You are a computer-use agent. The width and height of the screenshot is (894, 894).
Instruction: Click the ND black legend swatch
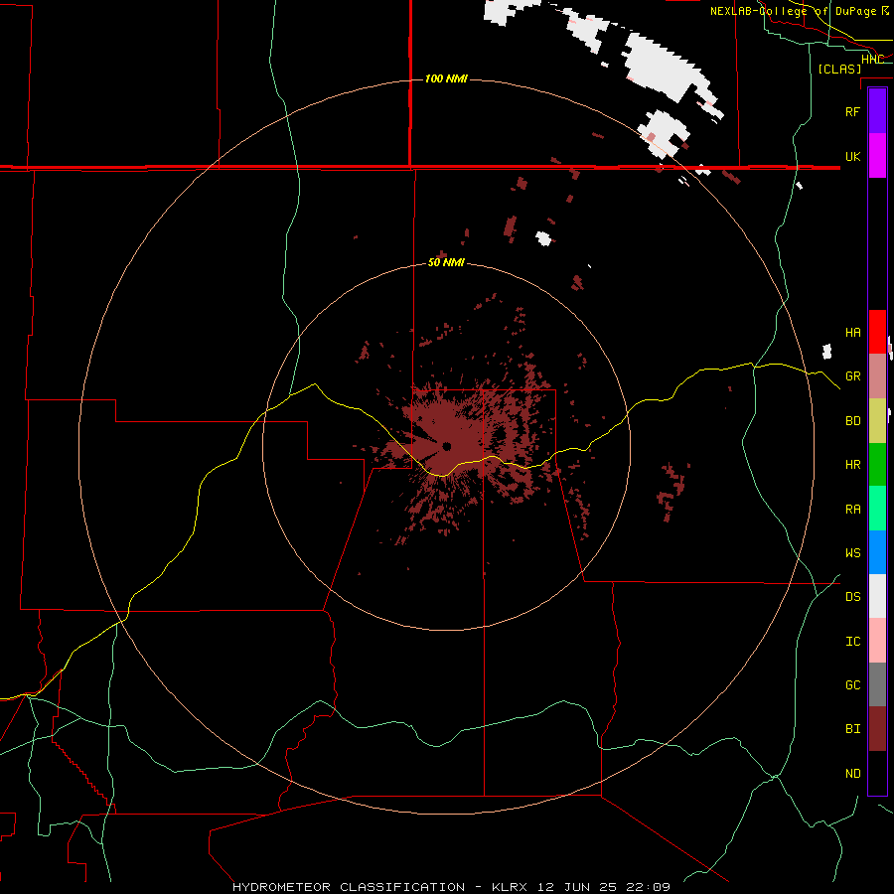(877, 773)
